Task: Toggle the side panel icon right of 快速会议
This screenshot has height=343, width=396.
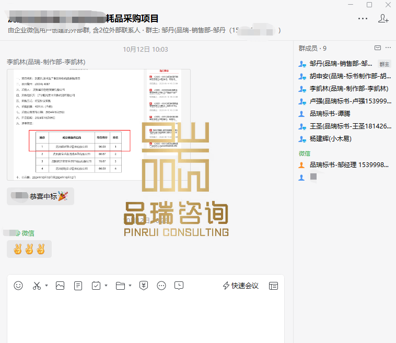Action: (273, 286)
